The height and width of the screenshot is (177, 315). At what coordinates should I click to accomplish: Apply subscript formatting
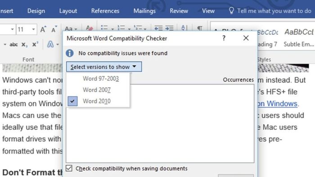[24, 44]
